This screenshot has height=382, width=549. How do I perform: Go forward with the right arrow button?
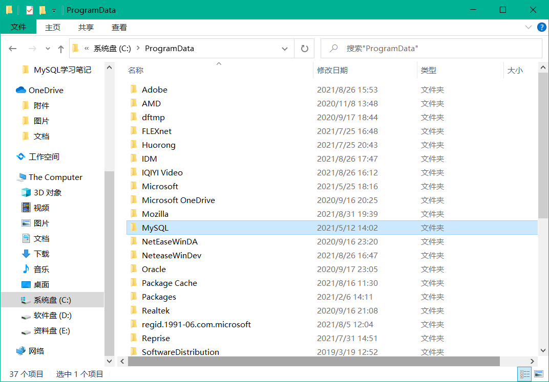(32, 49)
